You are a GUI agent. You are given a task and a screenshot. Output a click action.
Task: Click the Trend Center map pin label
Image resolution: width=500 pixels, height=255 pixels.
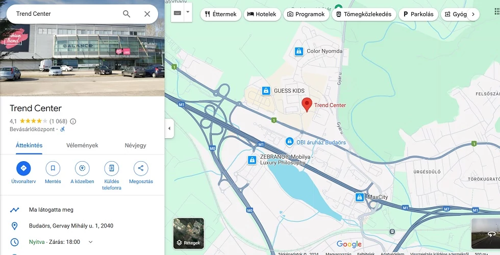[330, 105]
